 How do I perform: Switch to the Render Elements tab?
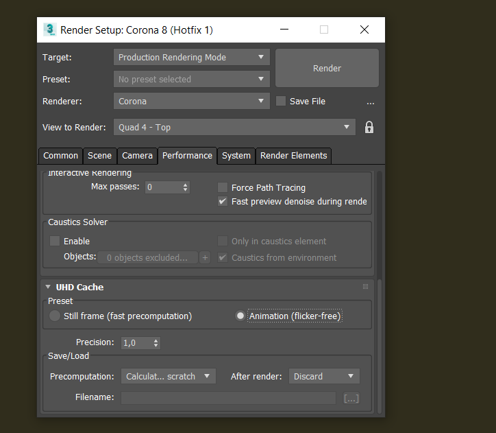293,156
